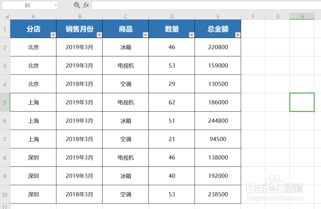The image size is (321, 209).
Task: Select the cell with 244800
Action: point(218,121)
